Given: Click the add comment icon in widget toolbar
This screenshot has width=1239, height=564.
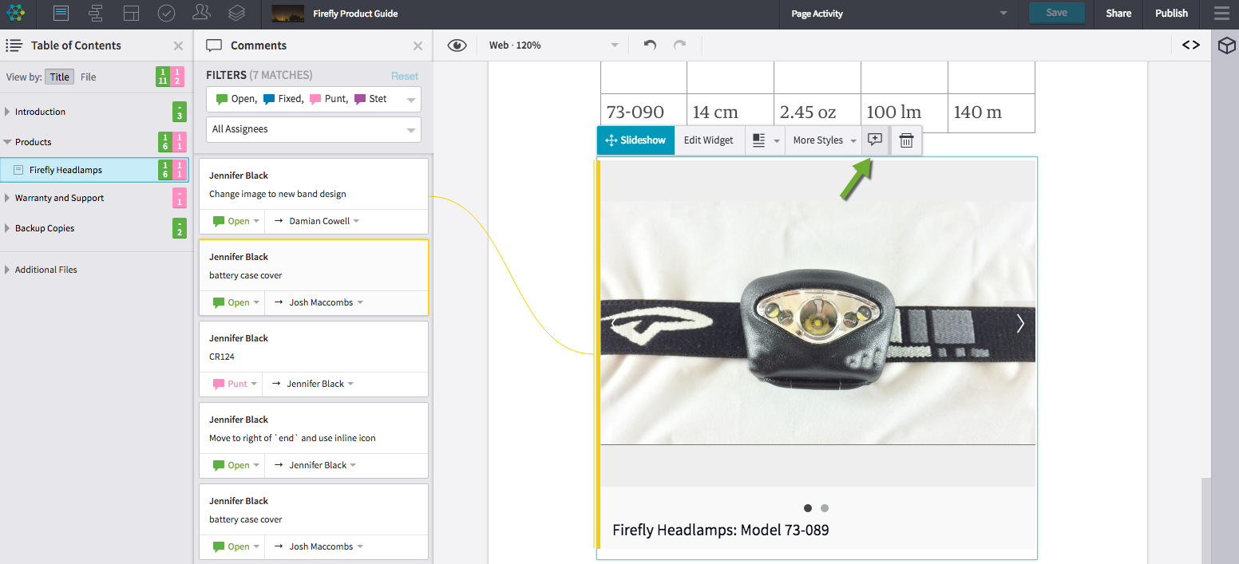Looking at the screenshot, I should pos(875,140).
